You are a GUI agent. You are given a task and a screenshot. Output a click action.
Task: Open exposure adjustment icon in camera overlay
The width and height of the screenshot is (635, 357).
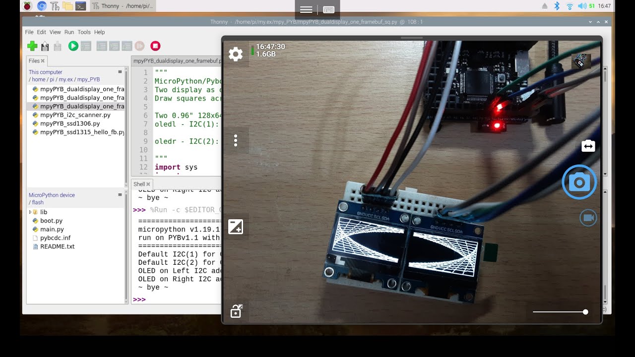click(236, 226)
